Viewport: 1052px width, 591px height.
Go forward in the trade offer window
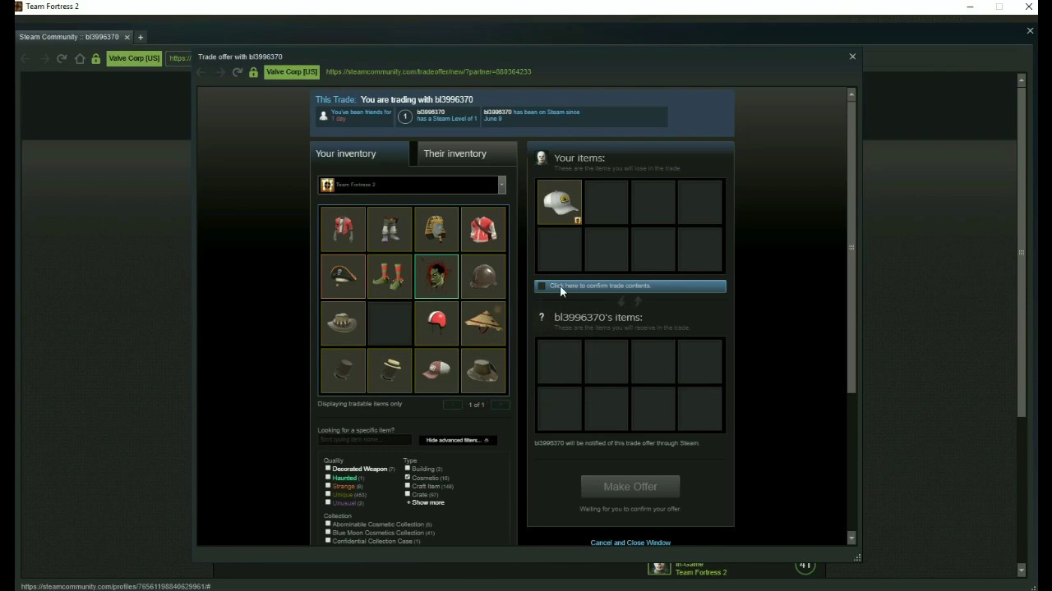[219, 72]
